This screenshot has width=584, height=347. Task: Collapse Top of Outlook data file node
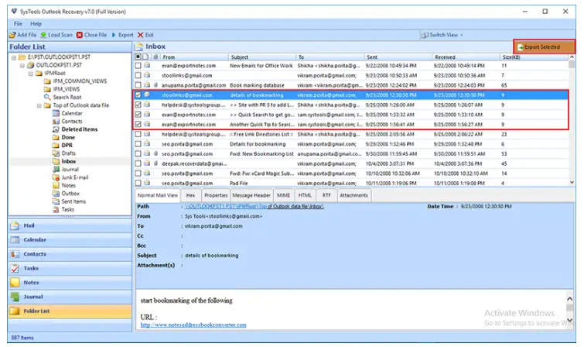[x=39, y=105]
